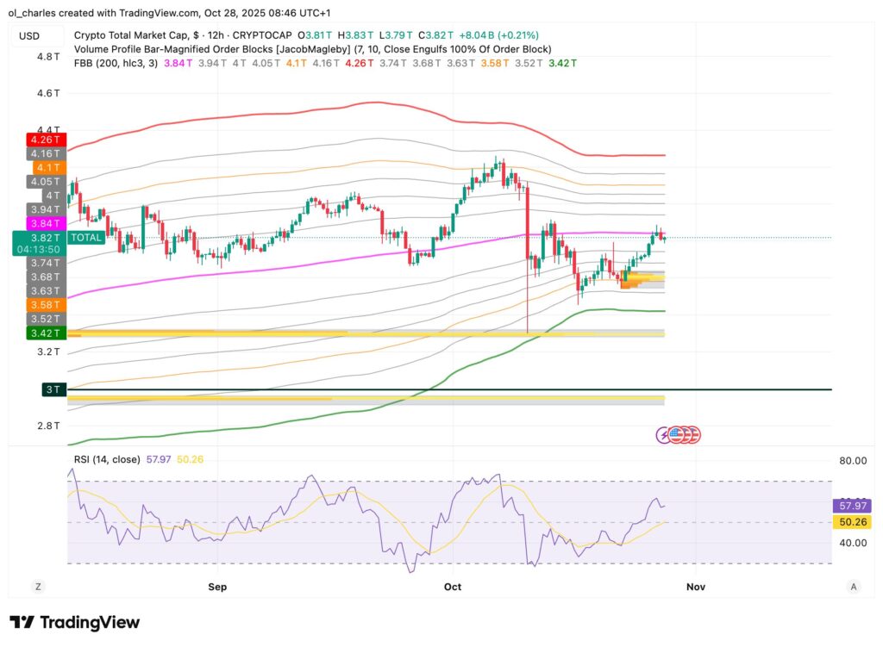Click the Z timezone button on time axis
The width and height of the screenshot is (883, 647).
click(38, 587)
